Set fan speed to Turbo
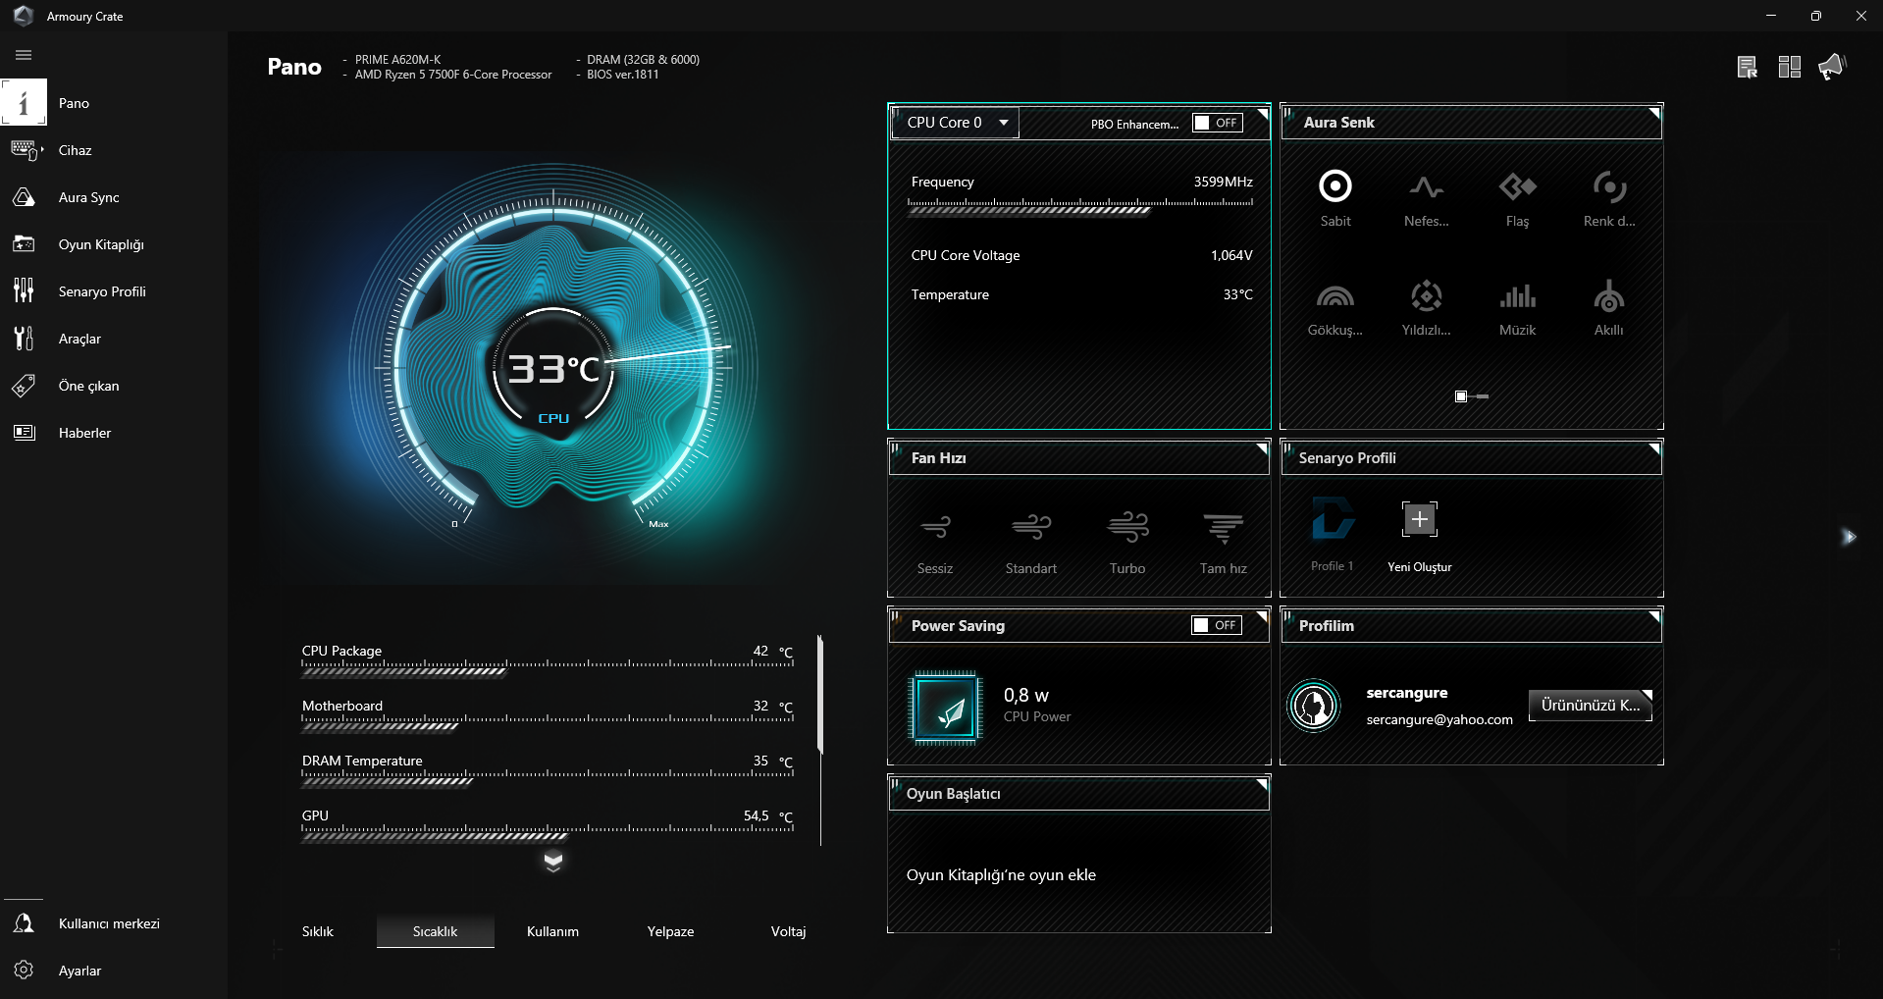The height and width of the screenshot is (999, 1883). (1127, 542)
